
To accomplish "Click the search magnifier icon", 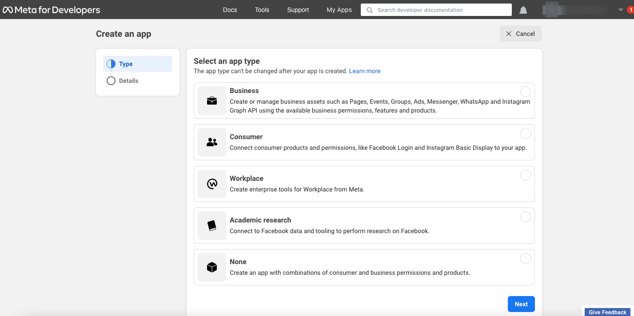I will click(x=369, y=10).
